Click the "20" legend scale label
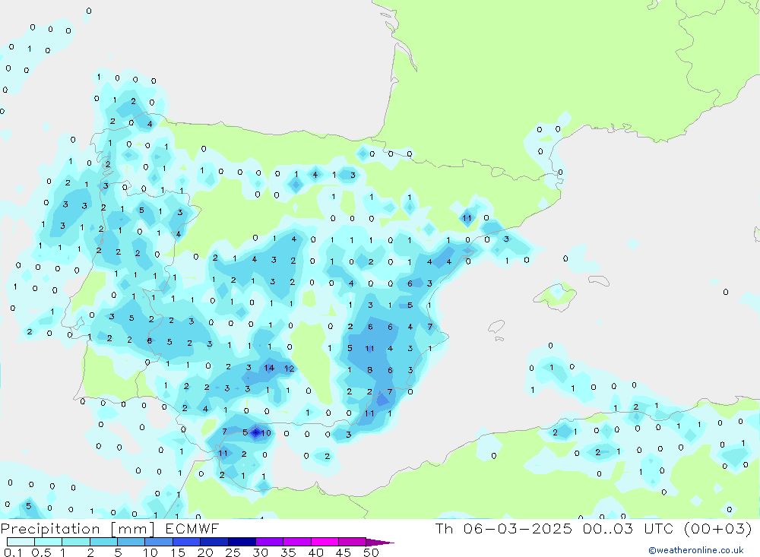The height and width of the screenshot is (557, 760). (205, 552)
